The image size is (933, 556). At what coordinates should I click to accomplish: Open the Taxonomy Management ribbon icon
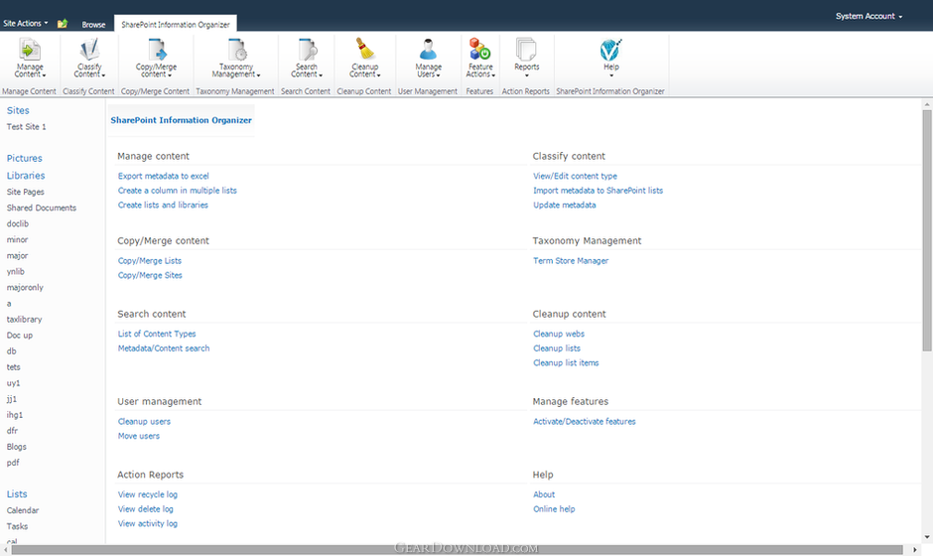(236, 49)
